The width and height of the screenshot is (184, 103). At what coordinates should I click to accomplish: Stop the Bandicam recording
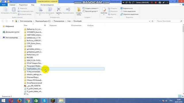156,3
